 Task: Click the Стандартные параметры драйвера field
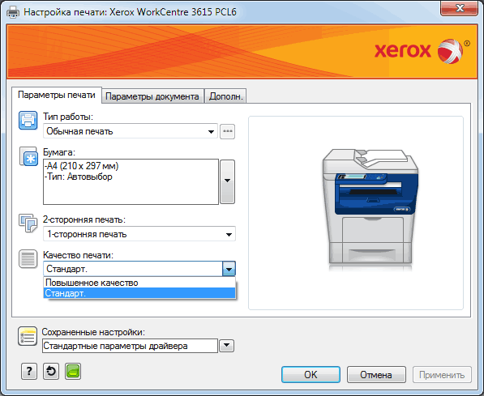point(130,346)
